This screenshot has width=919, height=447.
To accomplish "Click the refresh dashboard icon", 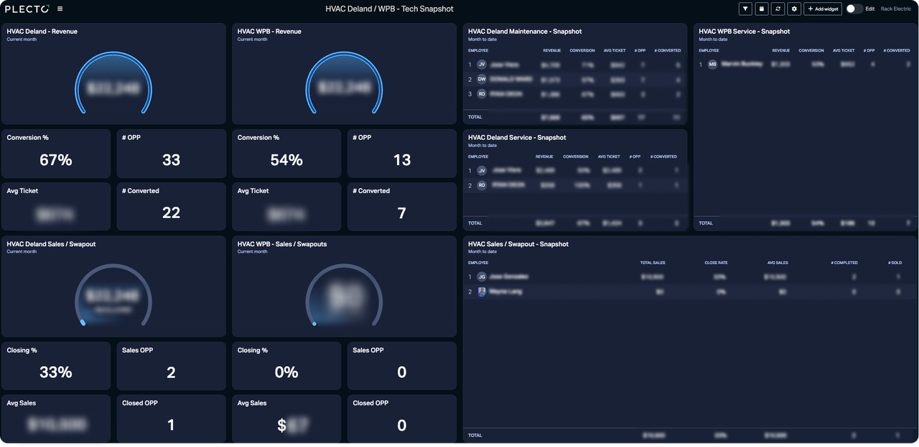I will tap(778, 9).
